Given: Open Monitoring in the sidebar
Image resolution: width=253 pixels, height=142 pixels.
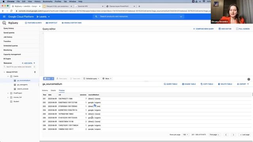Looking at the screenshot, I should (x=8, y=50).
